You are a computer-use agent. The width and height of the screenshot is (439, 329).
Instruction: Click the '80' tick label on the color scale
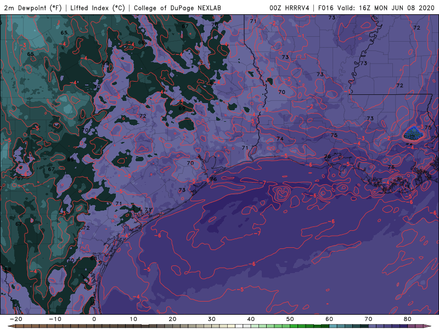pyautogui.click(x=407, y=319)
